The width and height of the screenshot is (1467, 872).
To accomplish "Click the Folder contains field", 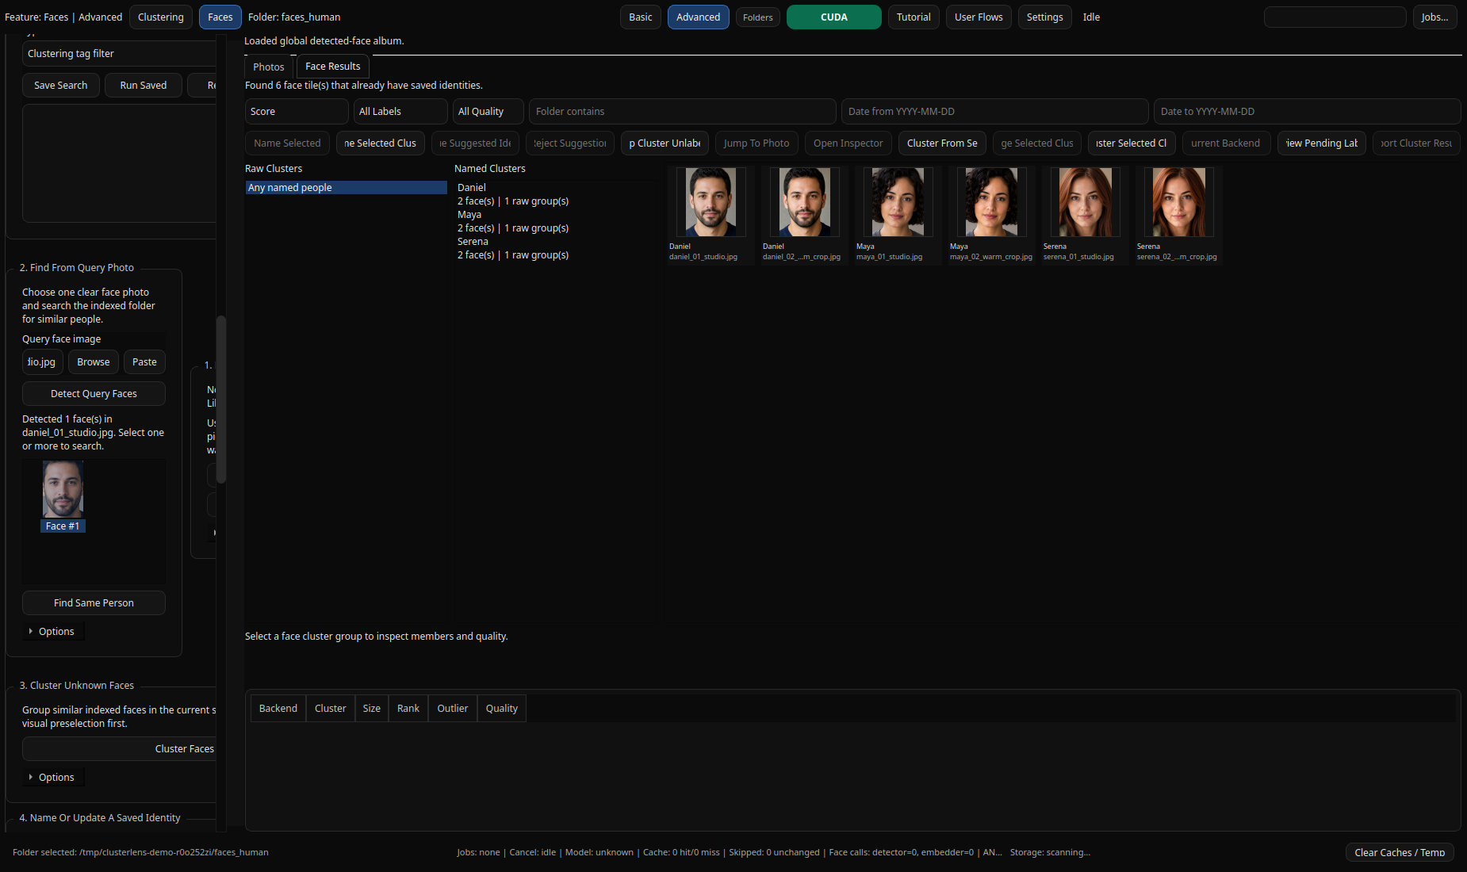I will coord(682,112).
